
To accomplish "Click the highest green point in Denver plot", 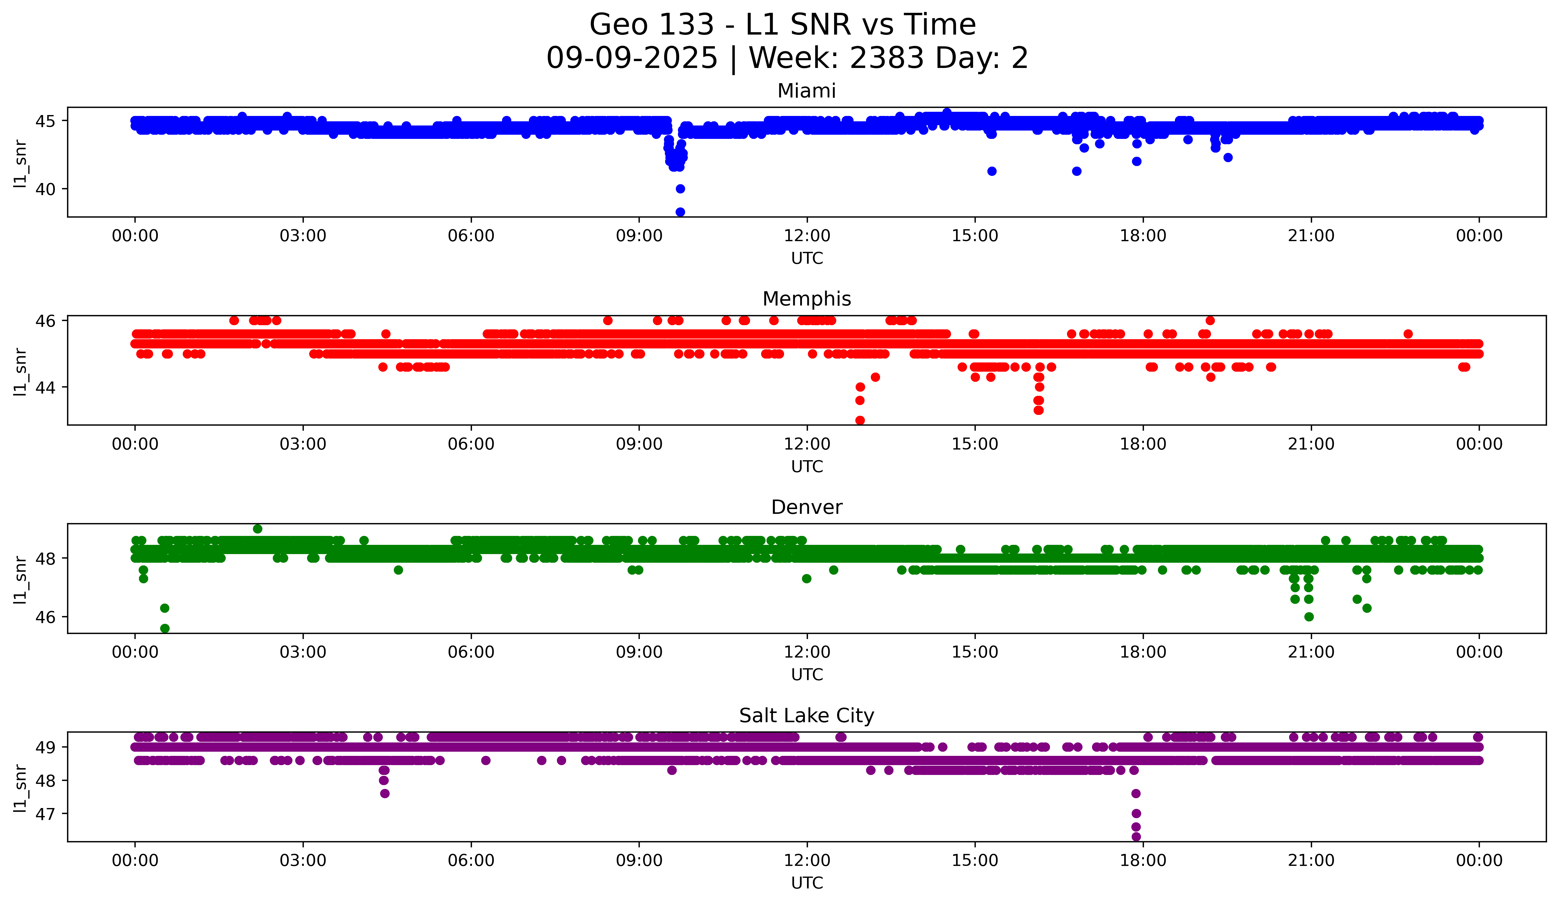I will tap(258, 529).
